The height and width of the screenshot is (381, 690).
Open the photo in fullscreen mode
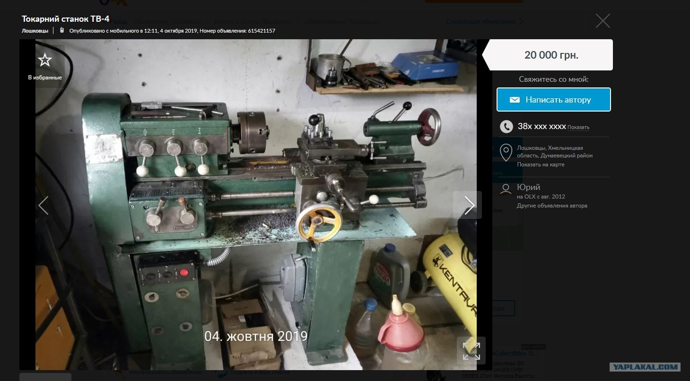point(471,351)
